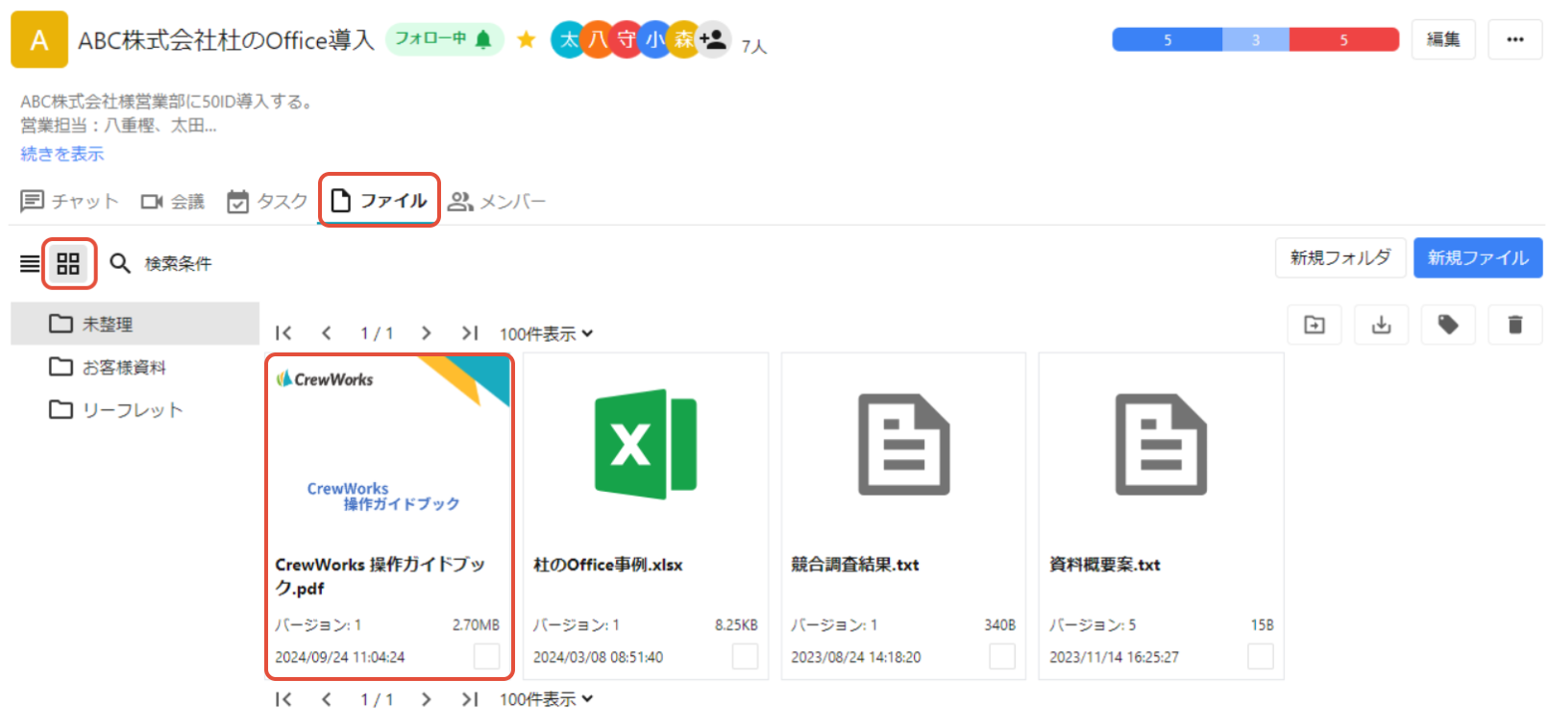Select the 未整理 folder
The height and width of the screenshot is (728, 1549).
point(135,324)
